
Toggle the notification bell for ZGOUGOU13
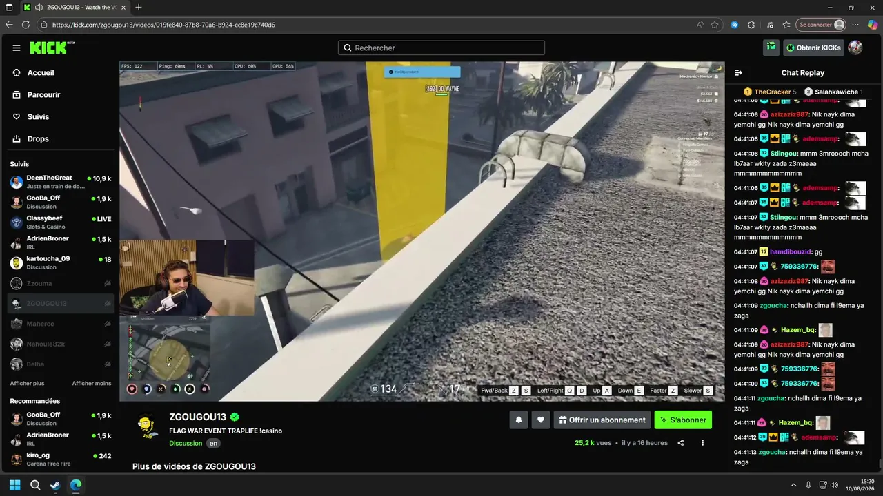click(519, 420)
